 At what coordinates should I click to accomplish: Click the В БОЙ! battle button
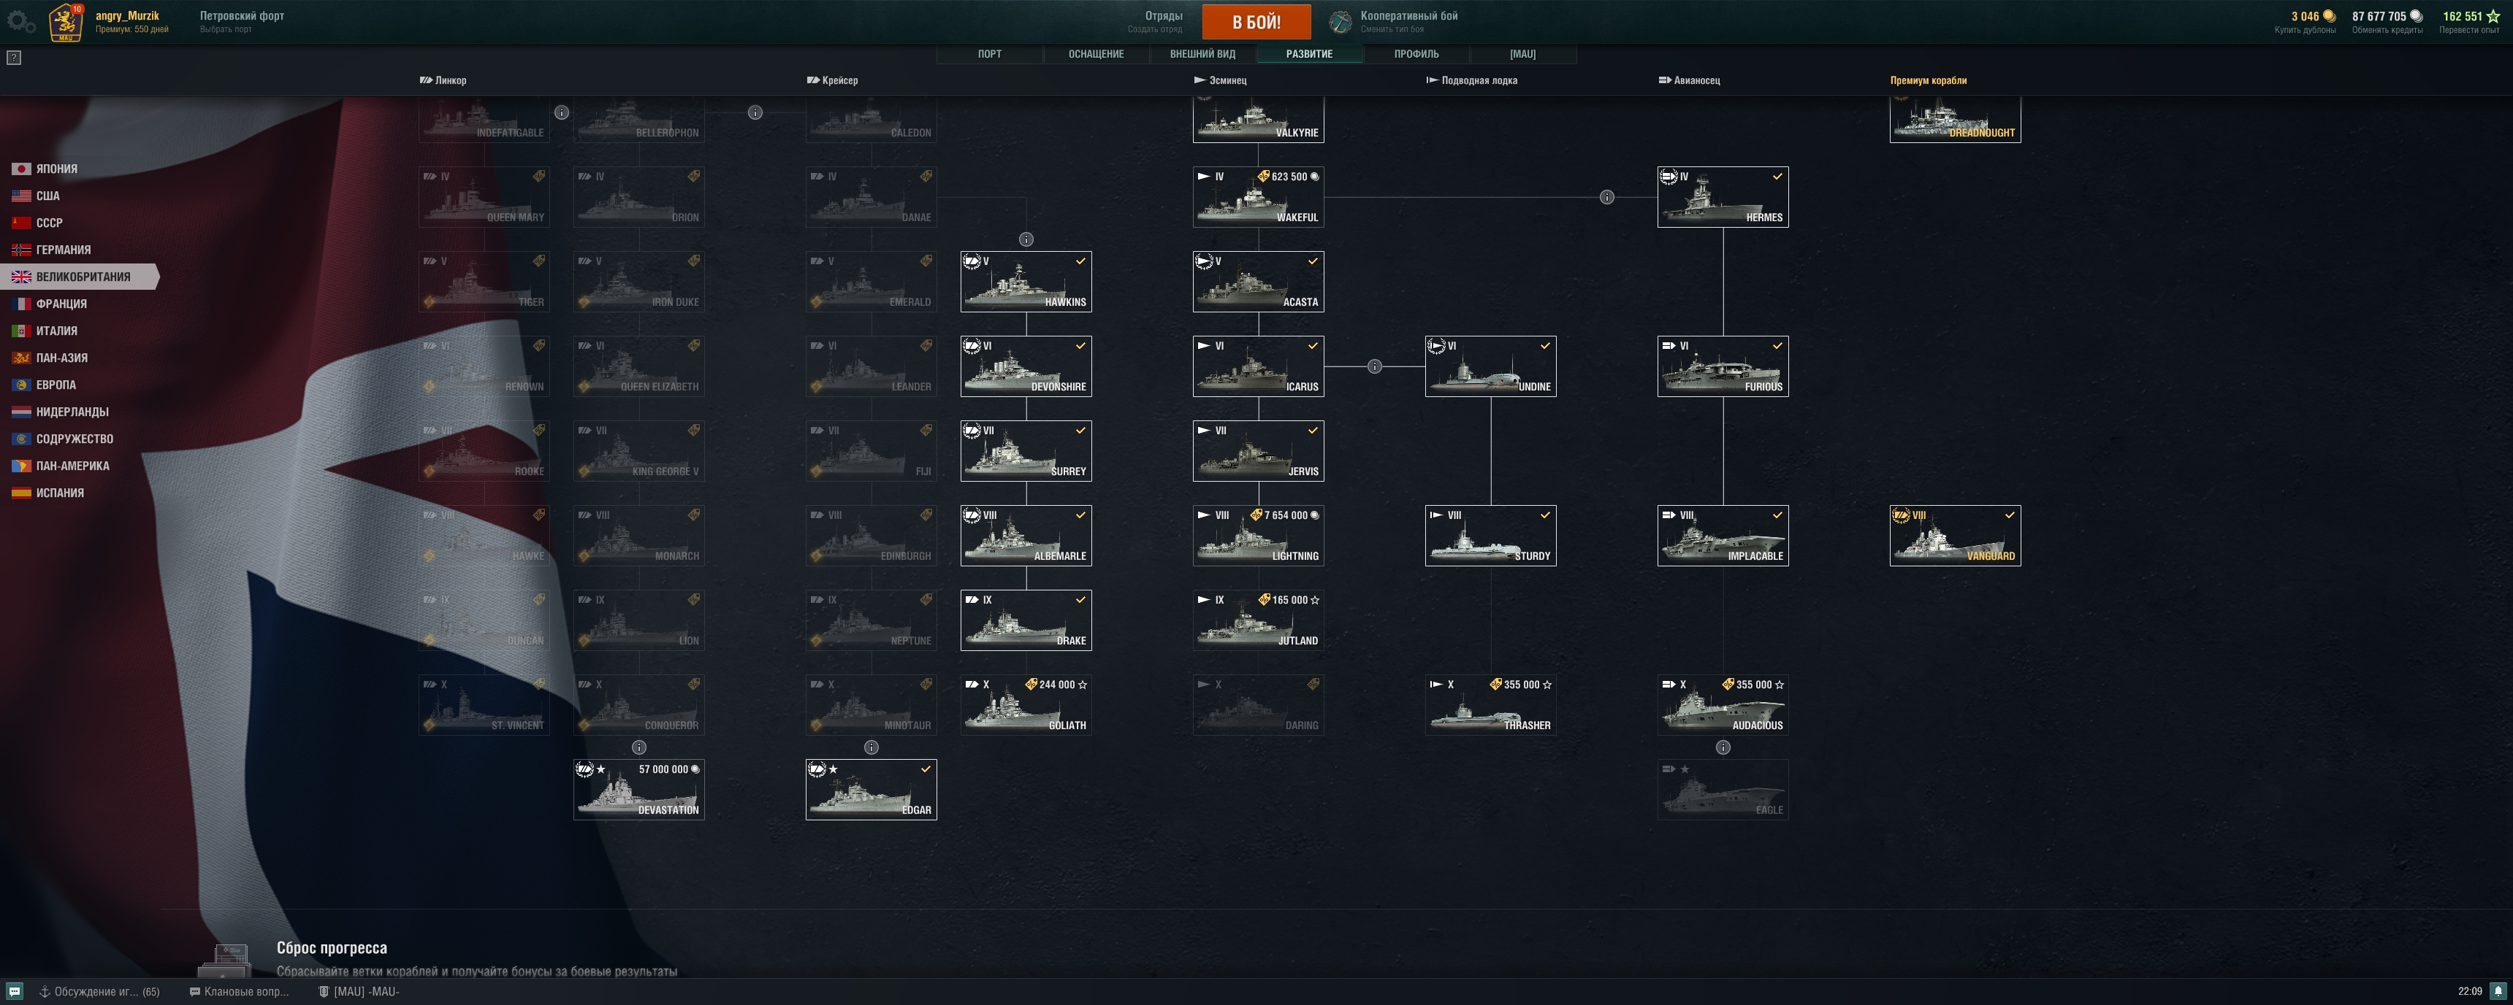pyautogui.click(x=1256, y=21)
